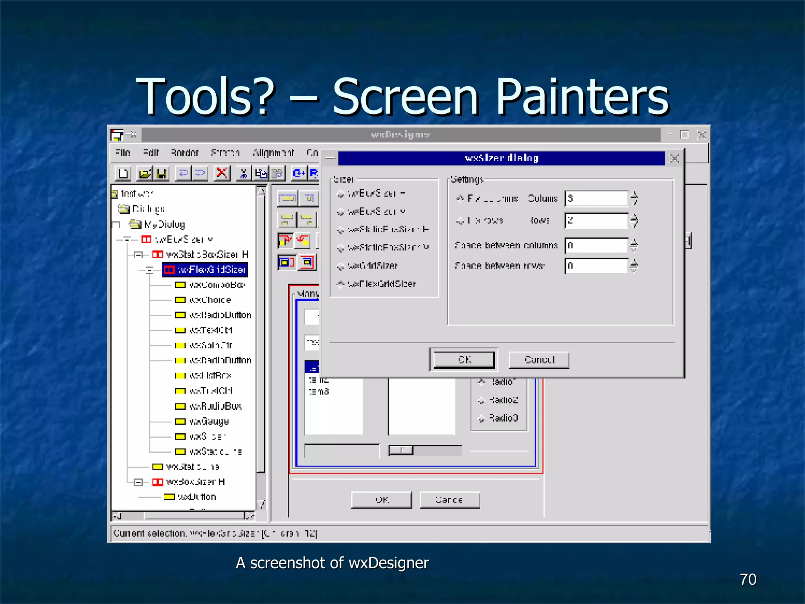Choose the Fix columns radio button
This screenshot has height=604, width=805.
[460, 199]
